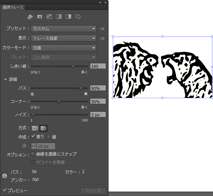Viewport: 213px width, 196px height.
Task: Open the preset management list icon
Action: [x=103, y=29]
